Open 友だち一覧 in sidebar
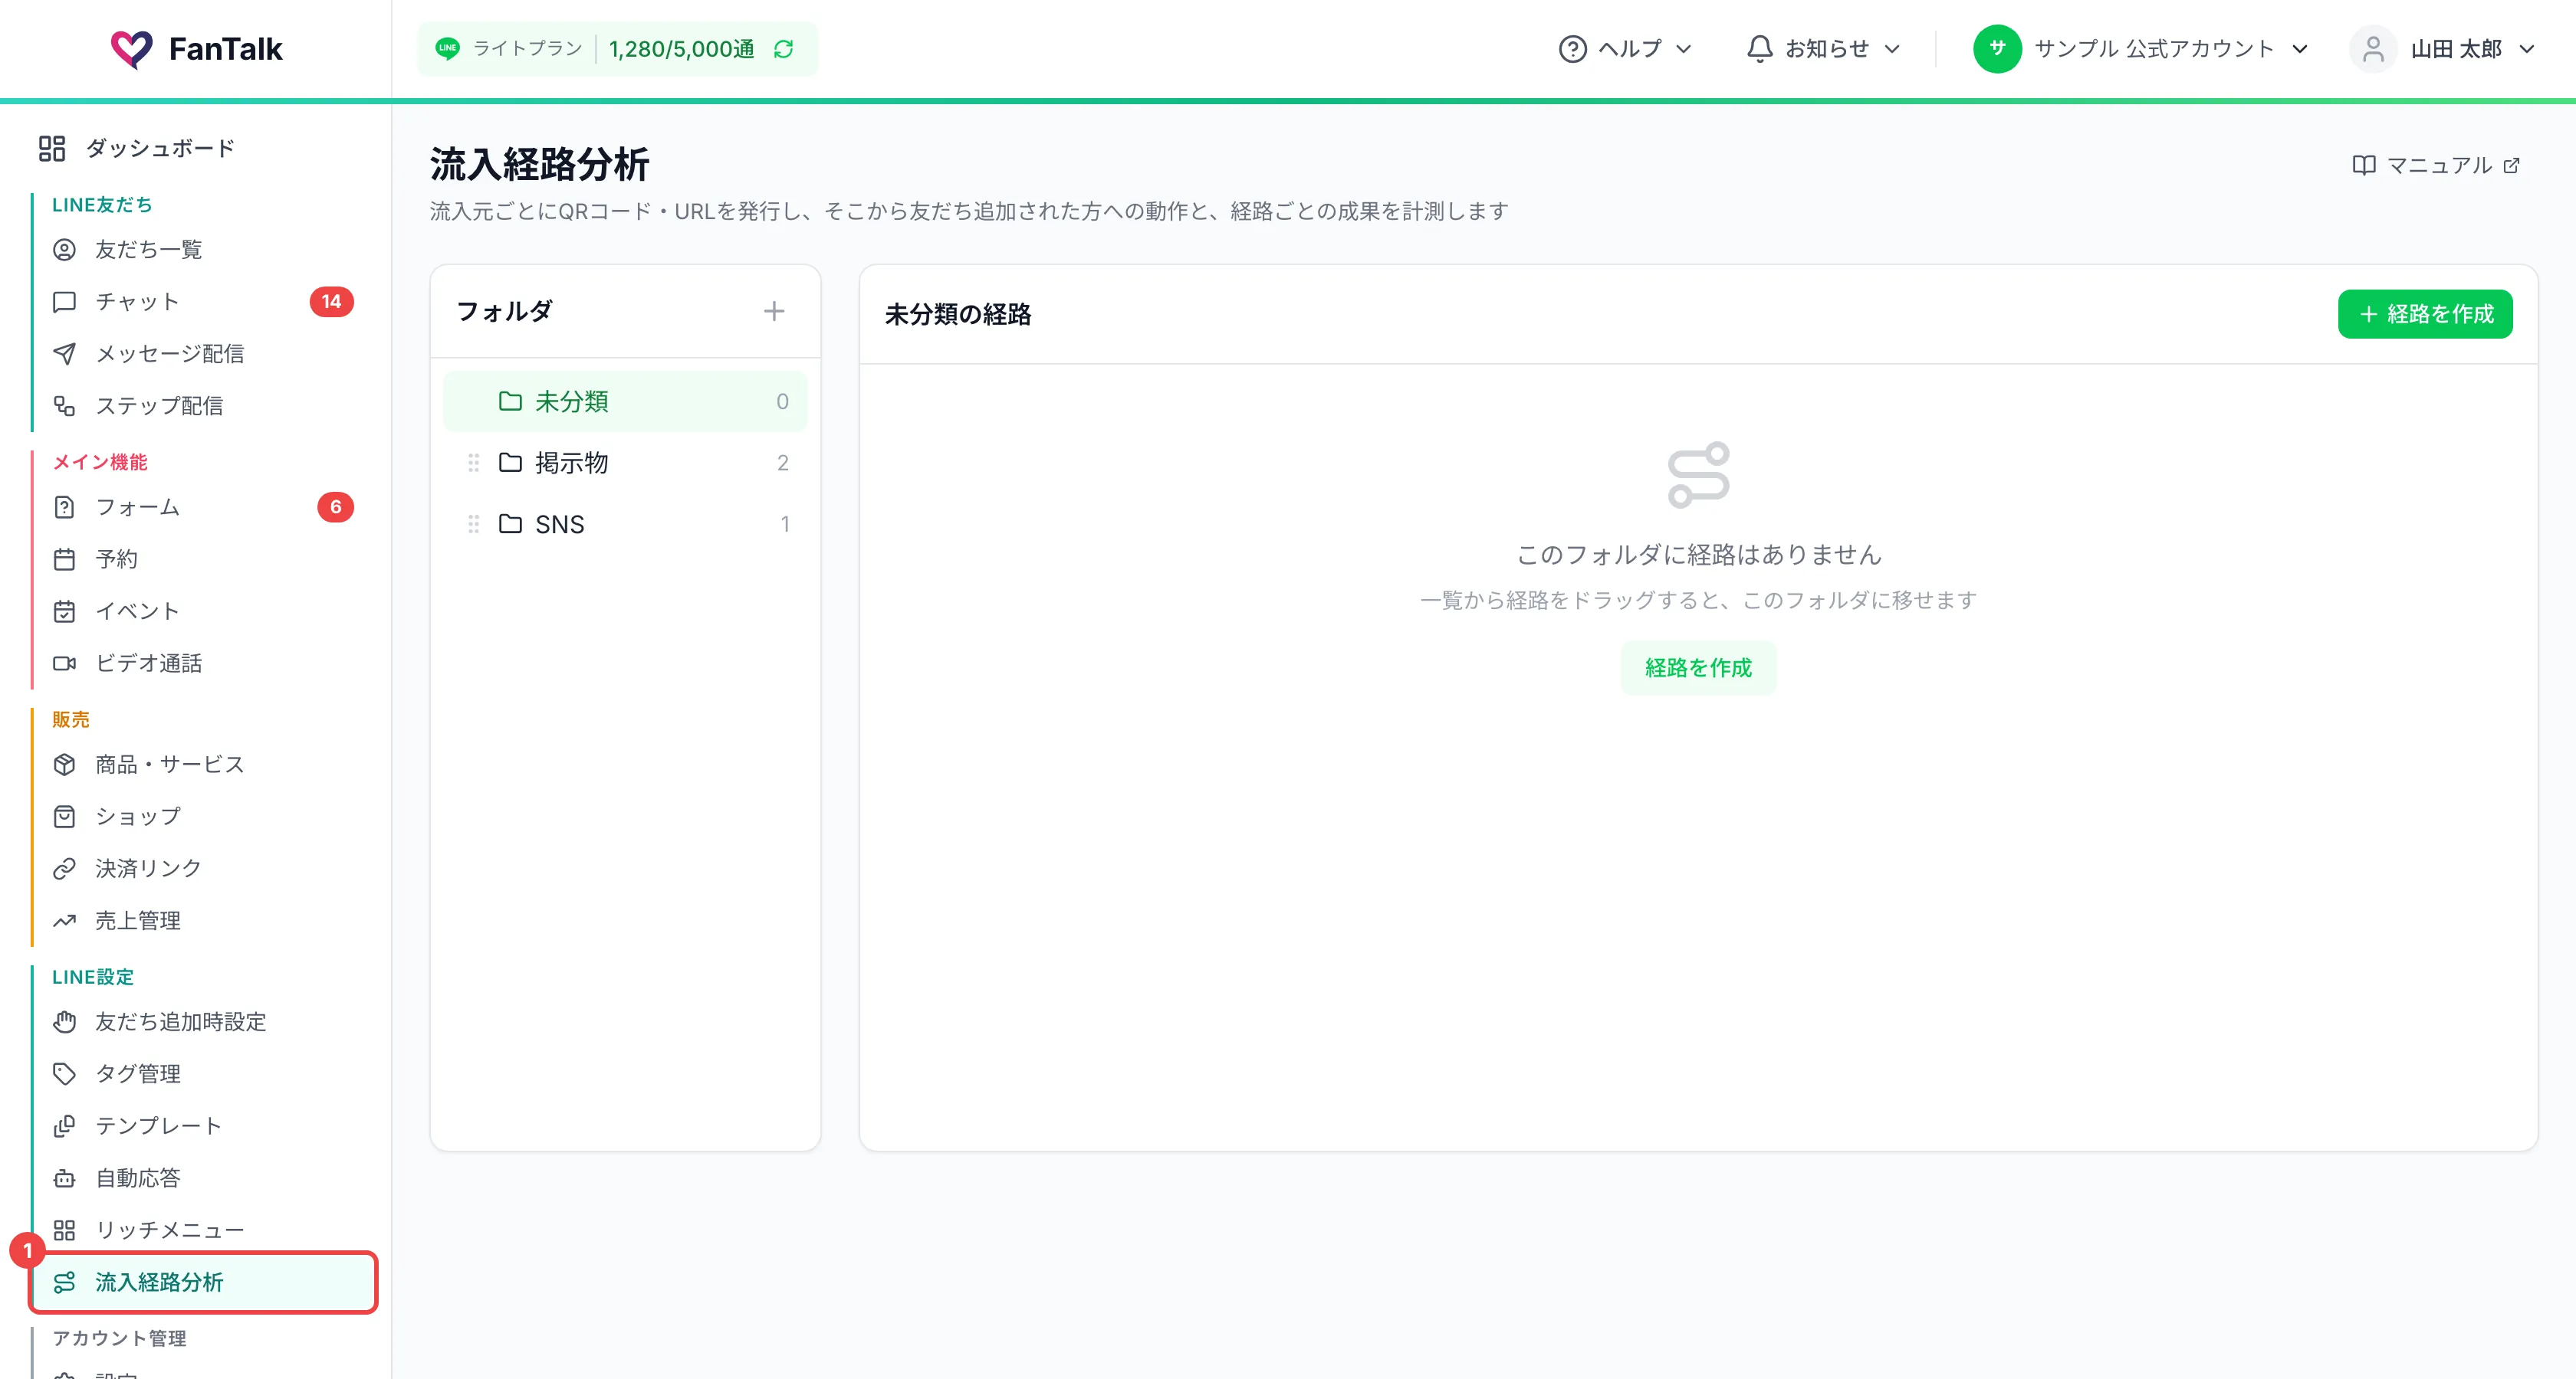This screenshot has width=2576, height=1379. point(203,250)
